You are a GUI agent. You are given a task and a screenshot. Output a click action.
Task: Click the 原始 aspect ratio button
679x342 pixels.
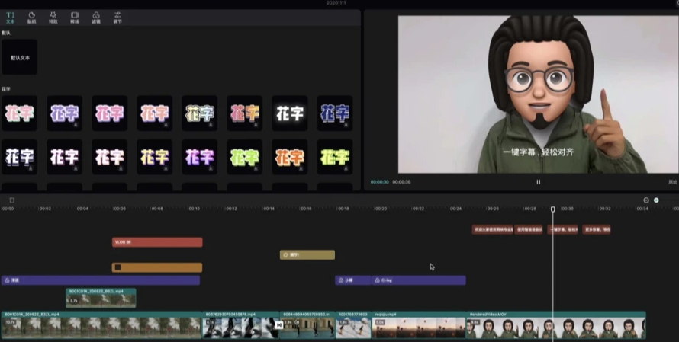(x=672, y=182)
